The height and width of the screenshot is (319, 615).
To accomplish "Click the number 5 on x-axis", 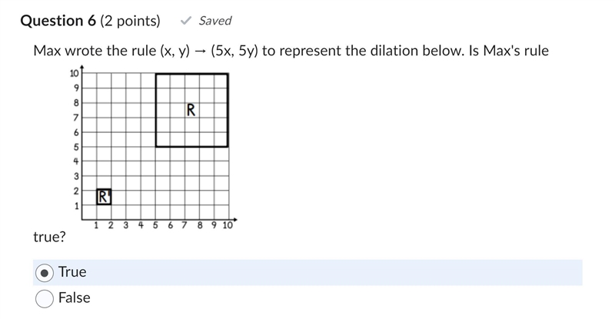I will (x=155, y=226).
